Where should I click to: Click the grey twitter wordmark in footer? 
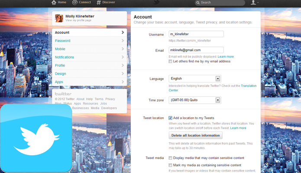point(63,94)
